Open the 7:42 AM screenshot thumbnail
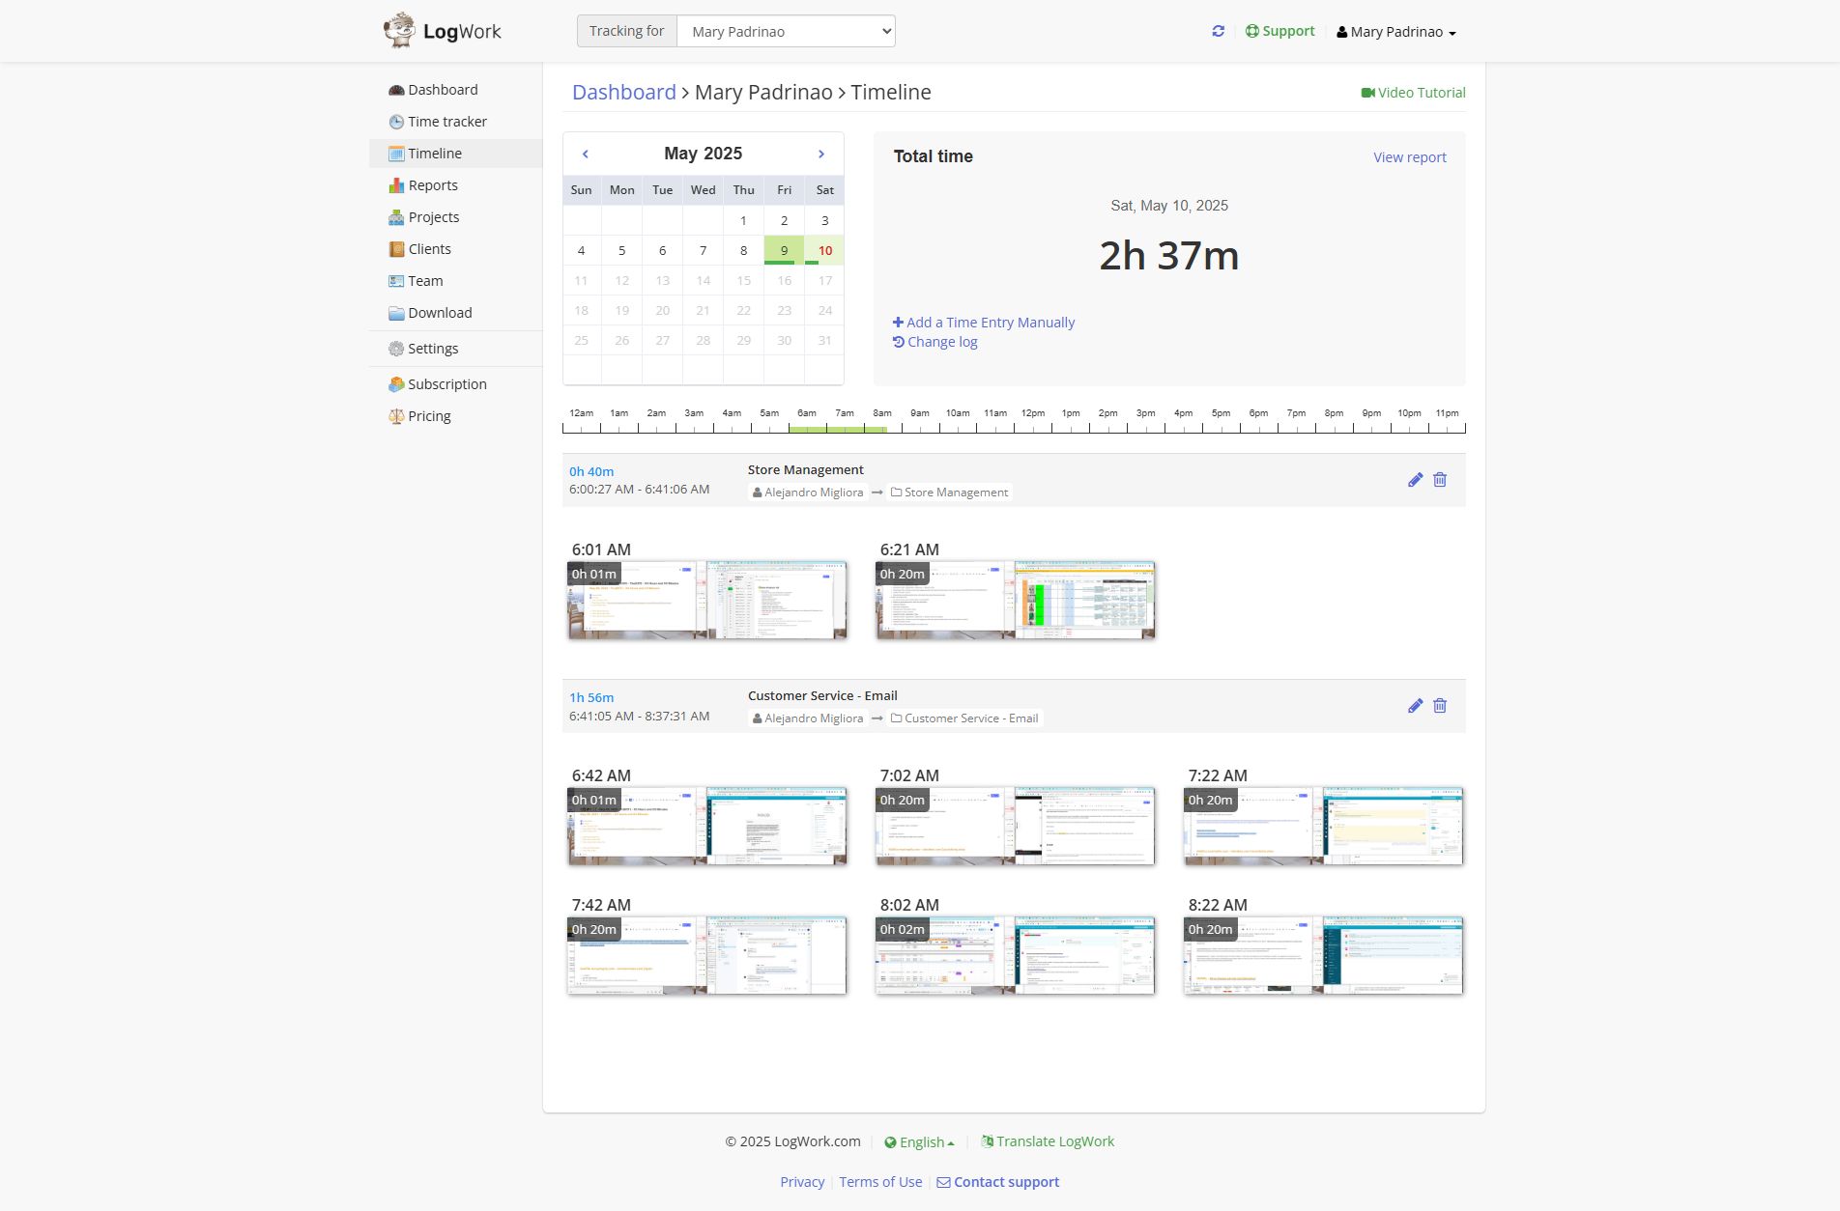The image size is (1840, 1211). pyautogui.click(x=706, y=955)
